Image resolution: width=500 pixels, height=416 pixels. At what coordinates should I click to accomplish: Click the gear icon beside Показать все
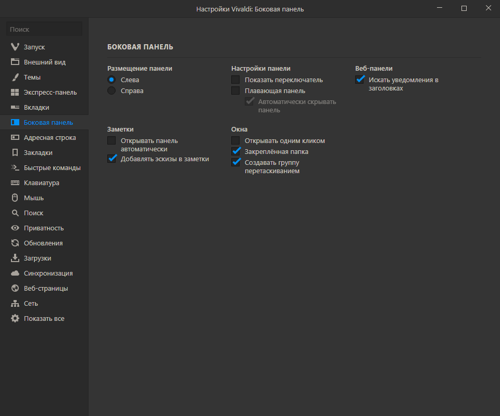coord(15,318)
